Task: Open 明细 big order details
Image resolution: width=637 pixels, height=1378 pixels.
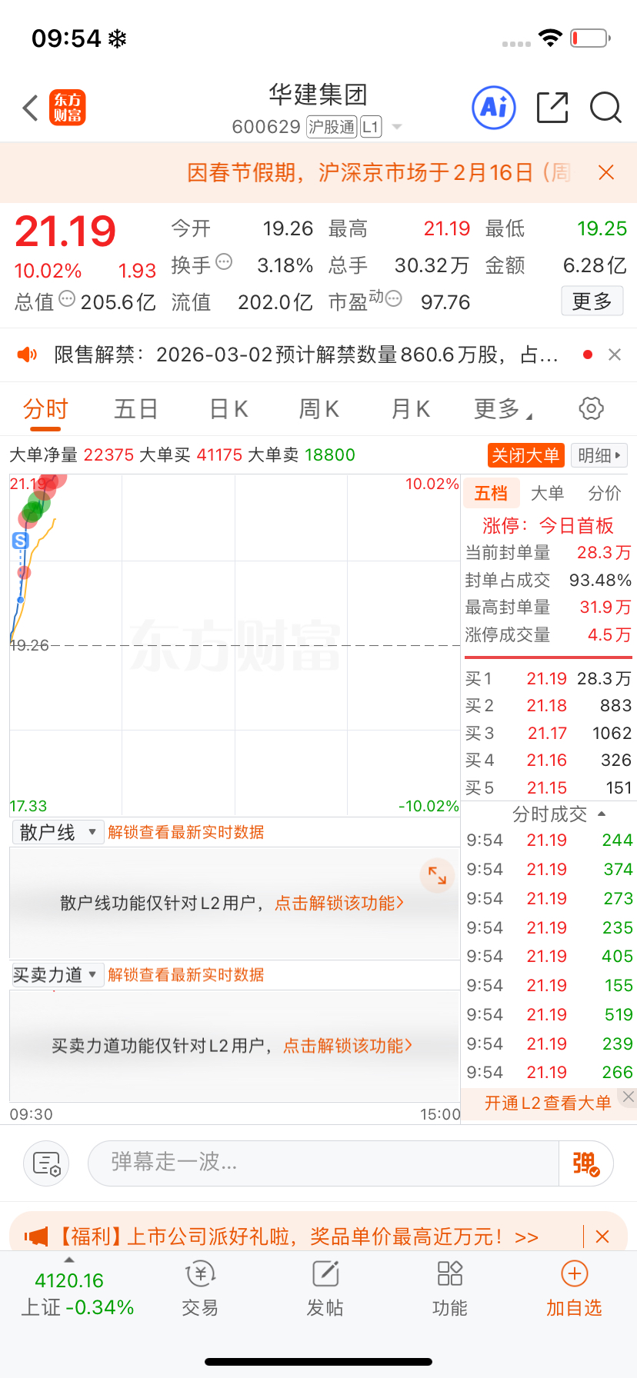Action: [599, 455]
